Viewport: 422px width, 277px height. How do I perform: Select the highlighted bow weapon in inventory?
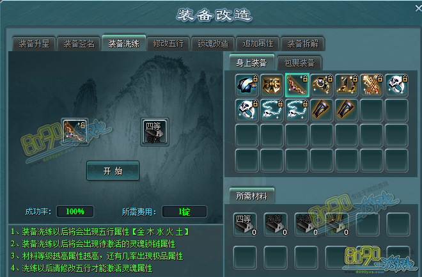297,85
